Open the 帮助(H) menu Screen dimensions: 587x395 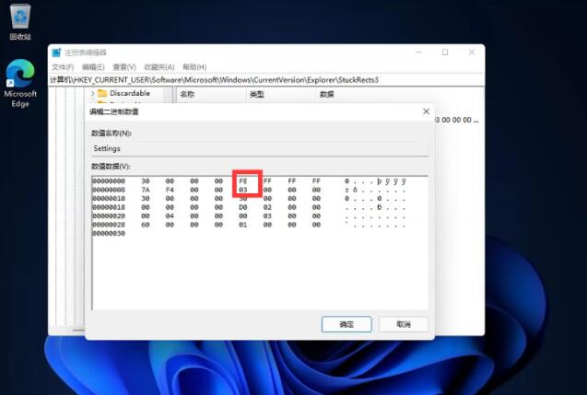coord(194,67)
